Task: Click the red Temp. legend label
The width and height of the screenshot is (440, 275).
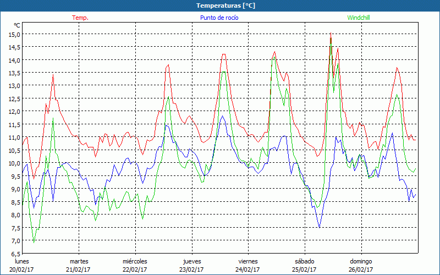Action: (x=80, y=18)
